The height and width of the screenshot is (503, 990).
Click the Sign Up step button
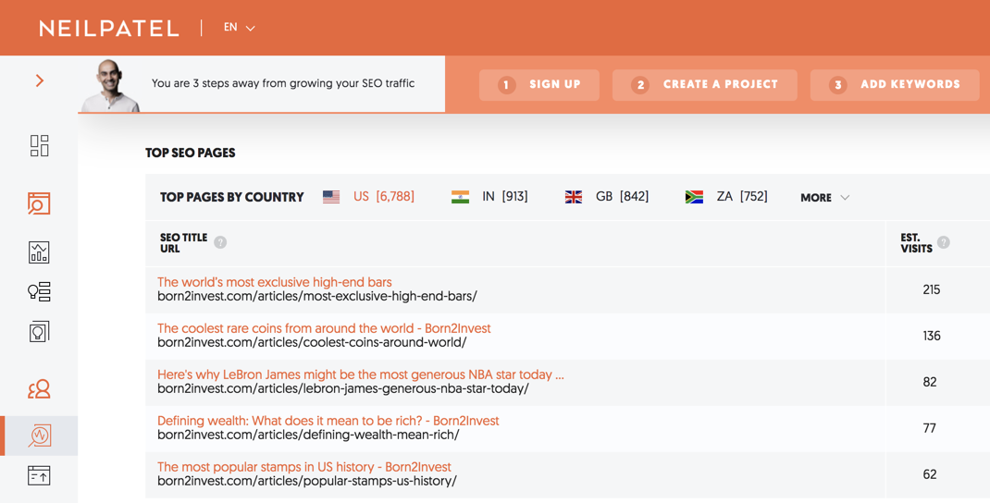point(539,84)
